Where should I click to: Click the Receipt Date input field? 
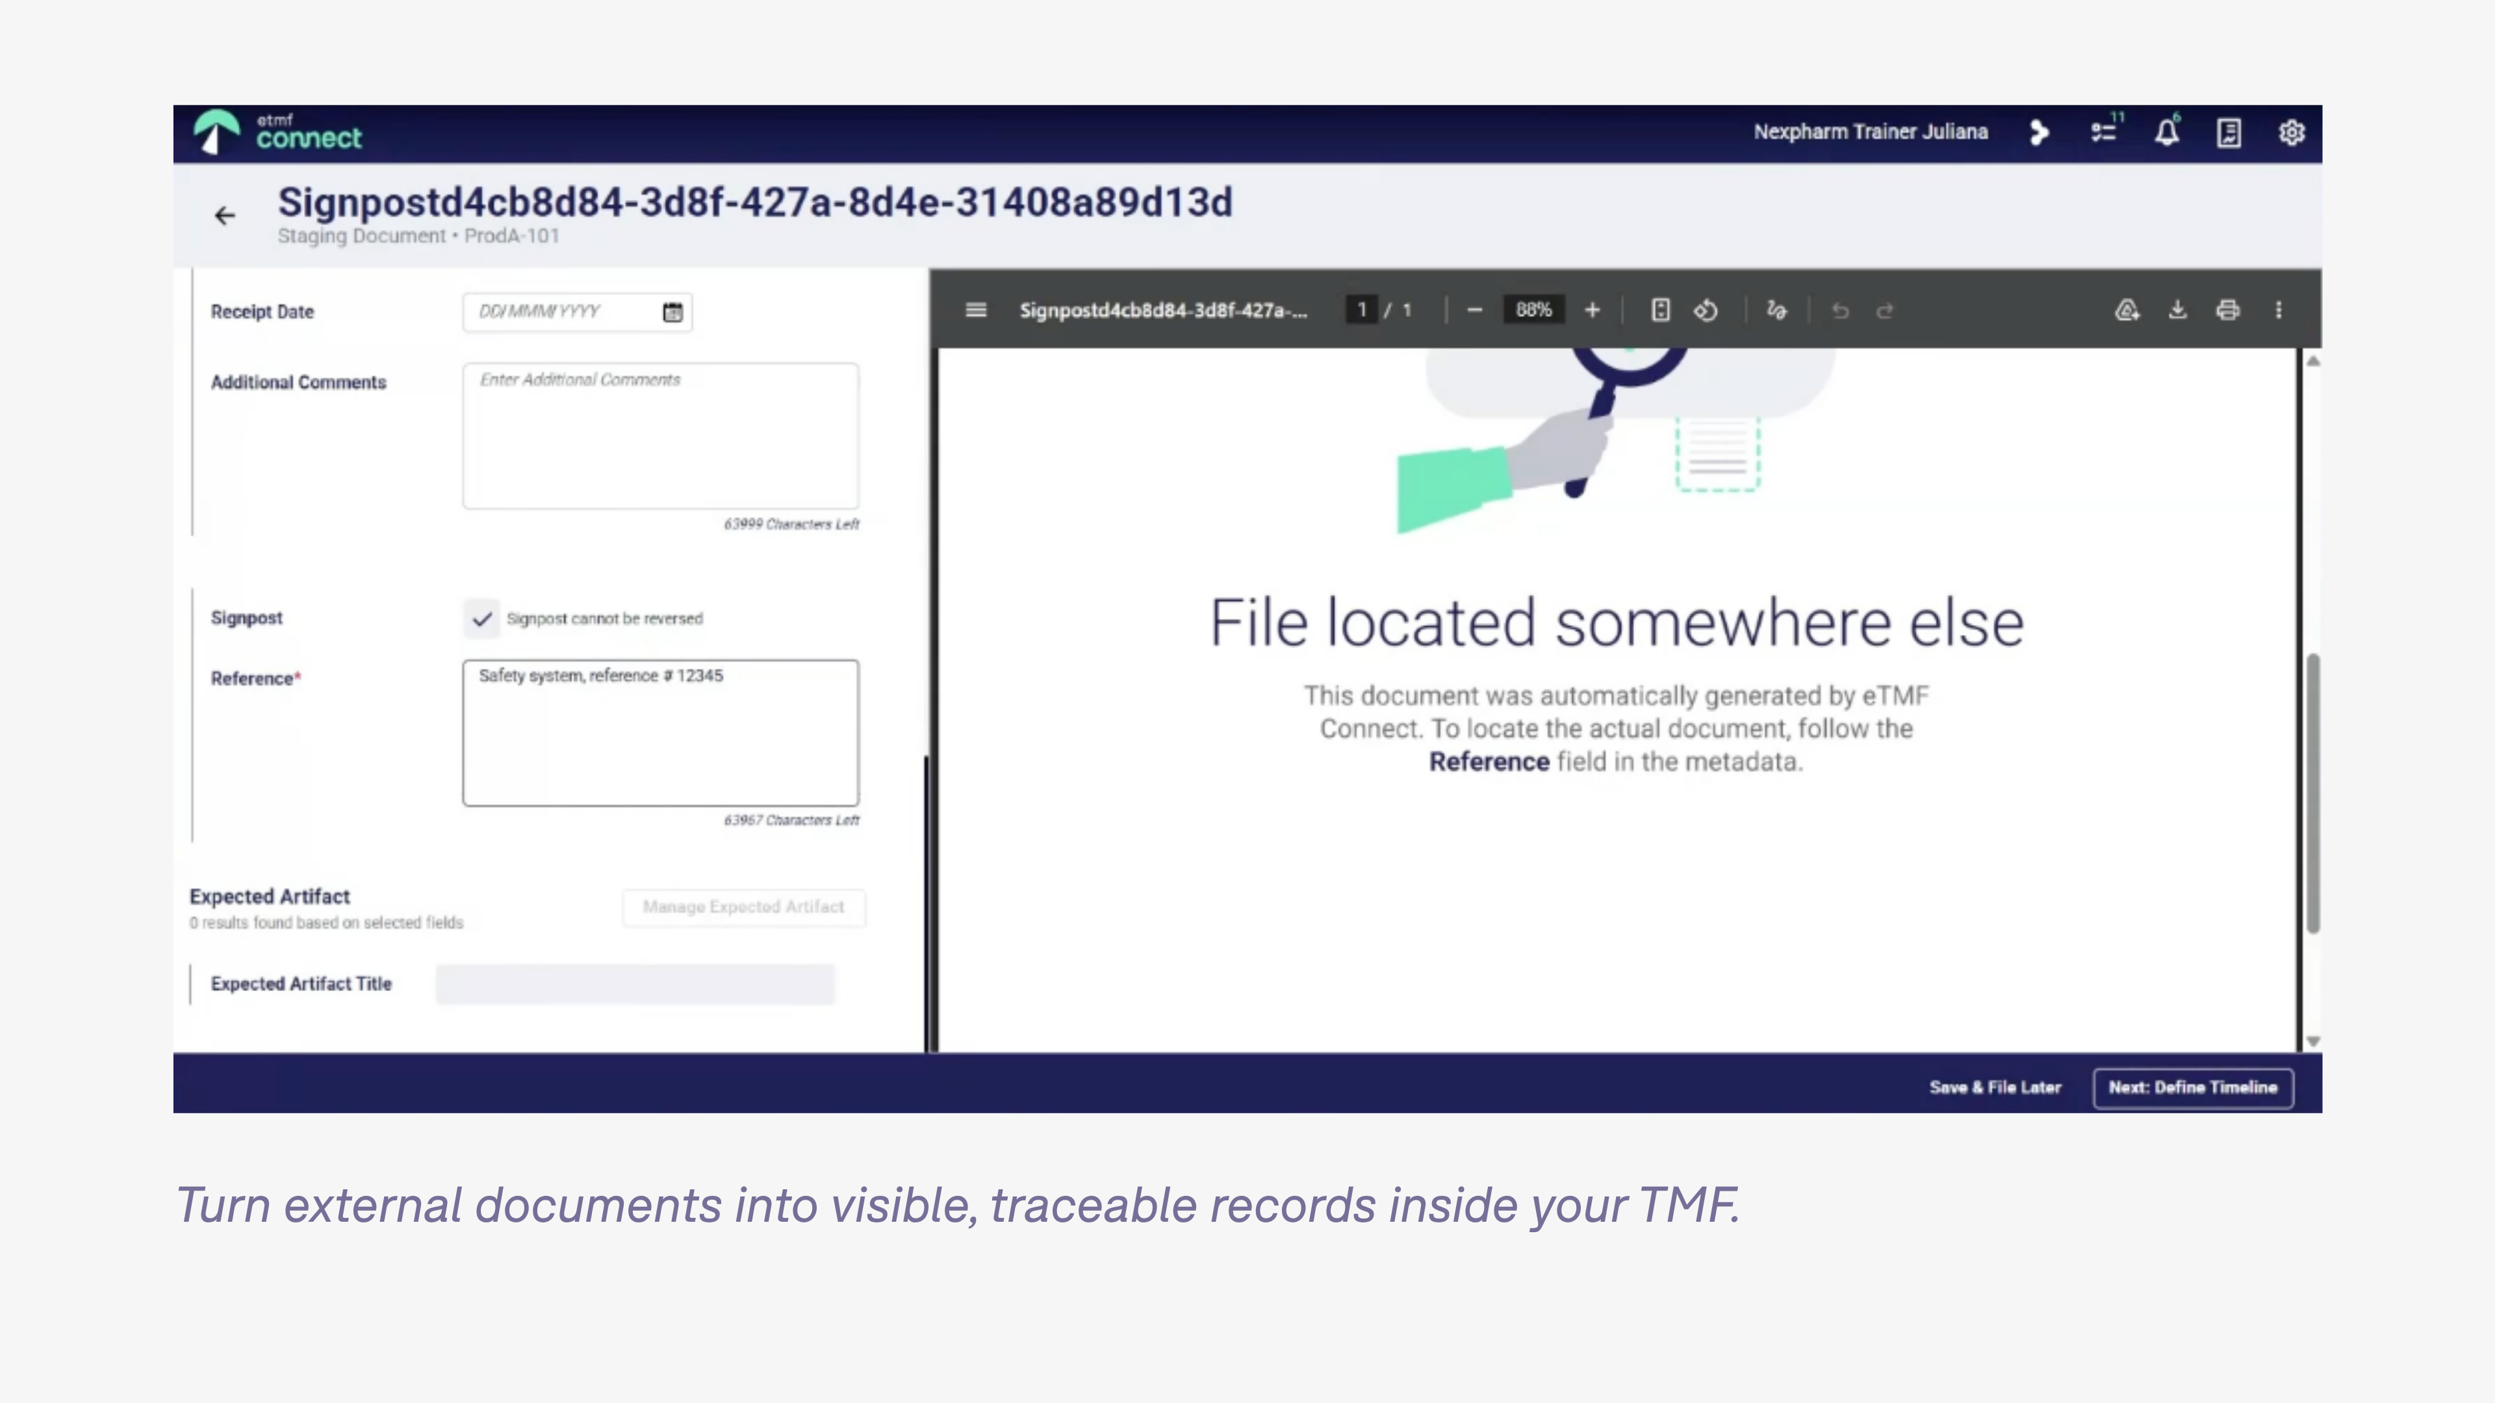pyautogui.click(x=577, y=312)
